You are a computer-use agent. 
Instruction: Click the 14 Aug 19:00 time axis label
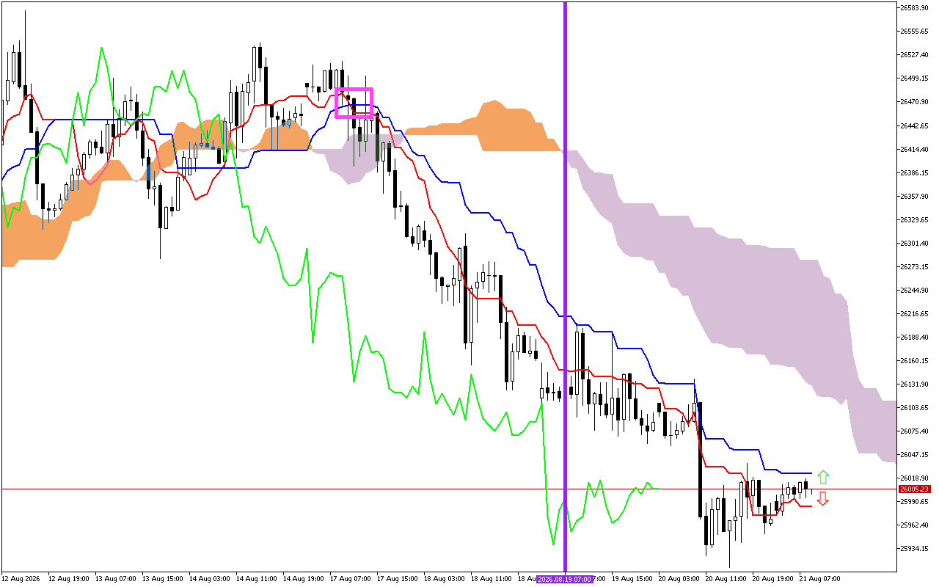tap(304, 579)
